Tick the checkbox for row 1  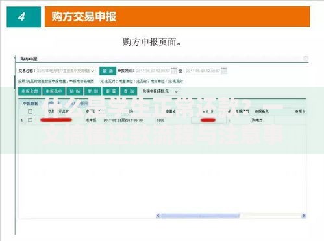tap(31, 120)
